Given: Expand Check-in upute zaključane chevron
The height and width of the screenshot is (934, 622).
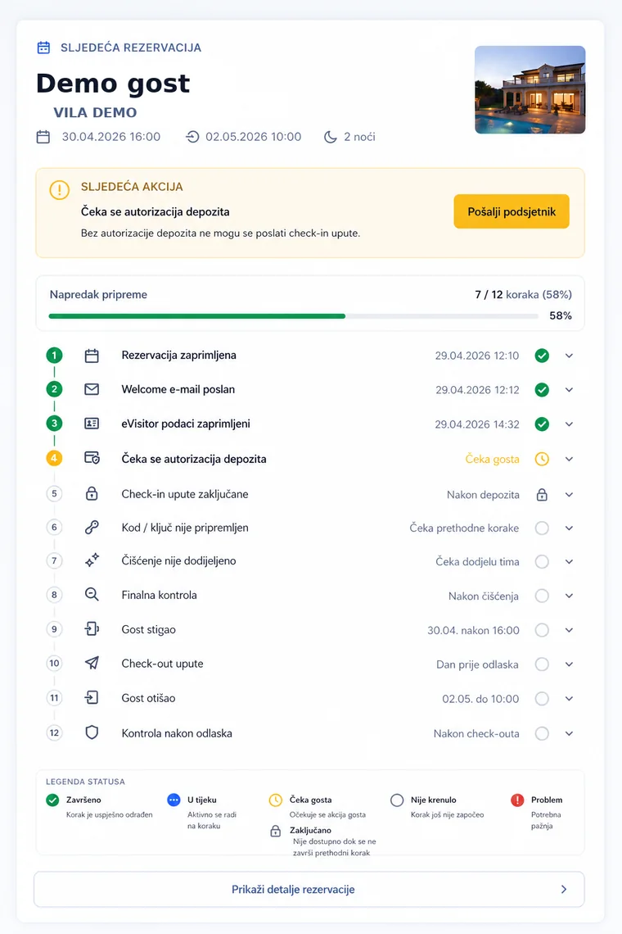Looking at the screenshot, I should coord(569,494).
